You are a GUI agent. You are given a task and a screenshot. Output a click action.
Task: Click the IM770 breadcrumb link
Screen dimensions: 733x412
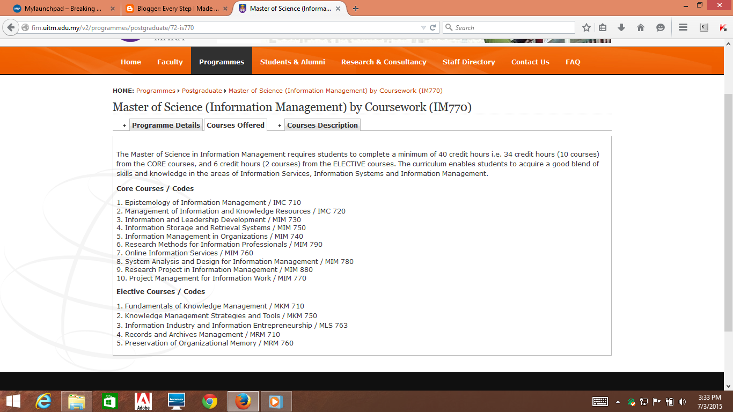(x=335, y=91)
